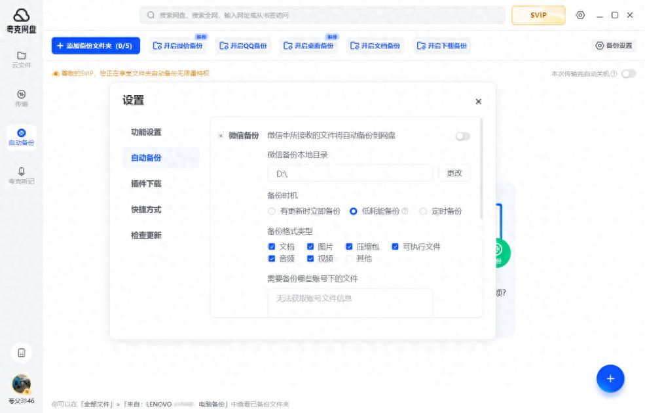Click the phone device icon in sidebar
This screenshot has height=413, width=645.
click(21, 353)
